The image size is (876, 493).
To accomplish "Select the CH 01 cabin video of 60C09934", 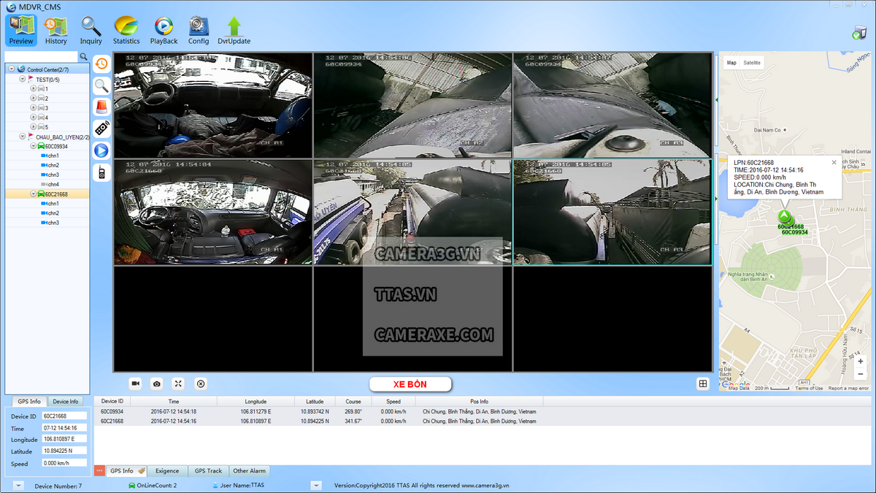I will tap(212, 105).
